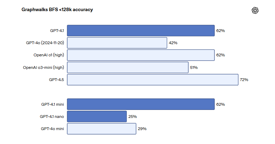Click the OpenAI o3-mini (high) label
The image size is (275, 144).
(44, 67)
